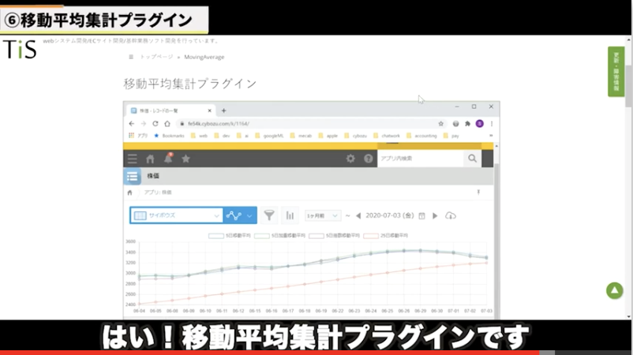Click the help question mark icon

tap(368, 159)
